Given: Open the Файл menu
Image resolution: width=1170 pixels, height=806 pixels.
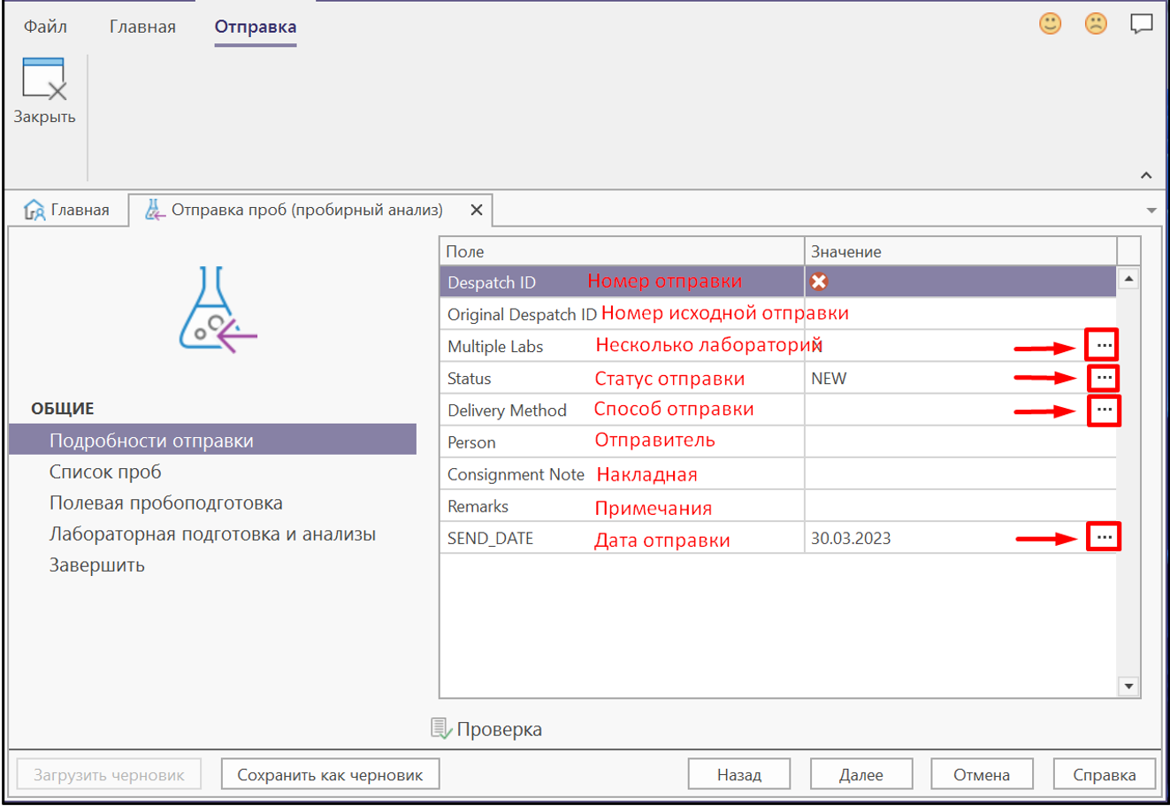Looking at the screenshot, I should click(45, 27).
